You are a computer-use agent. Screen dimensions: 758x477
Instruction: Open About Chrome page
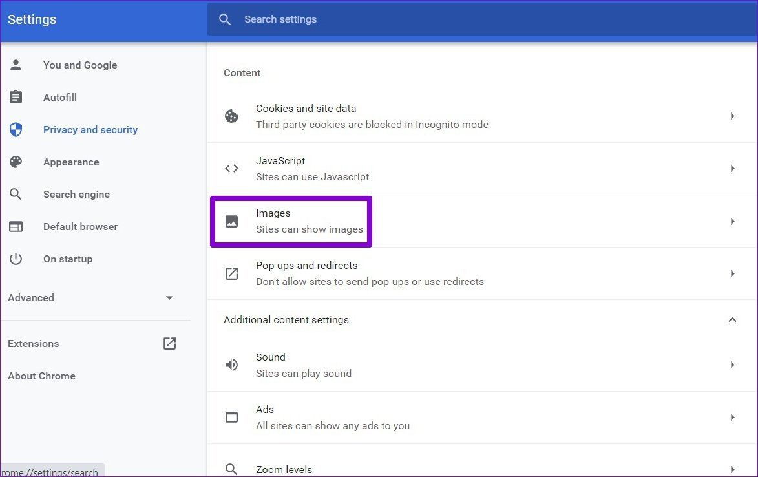click(x=41, y=376)
